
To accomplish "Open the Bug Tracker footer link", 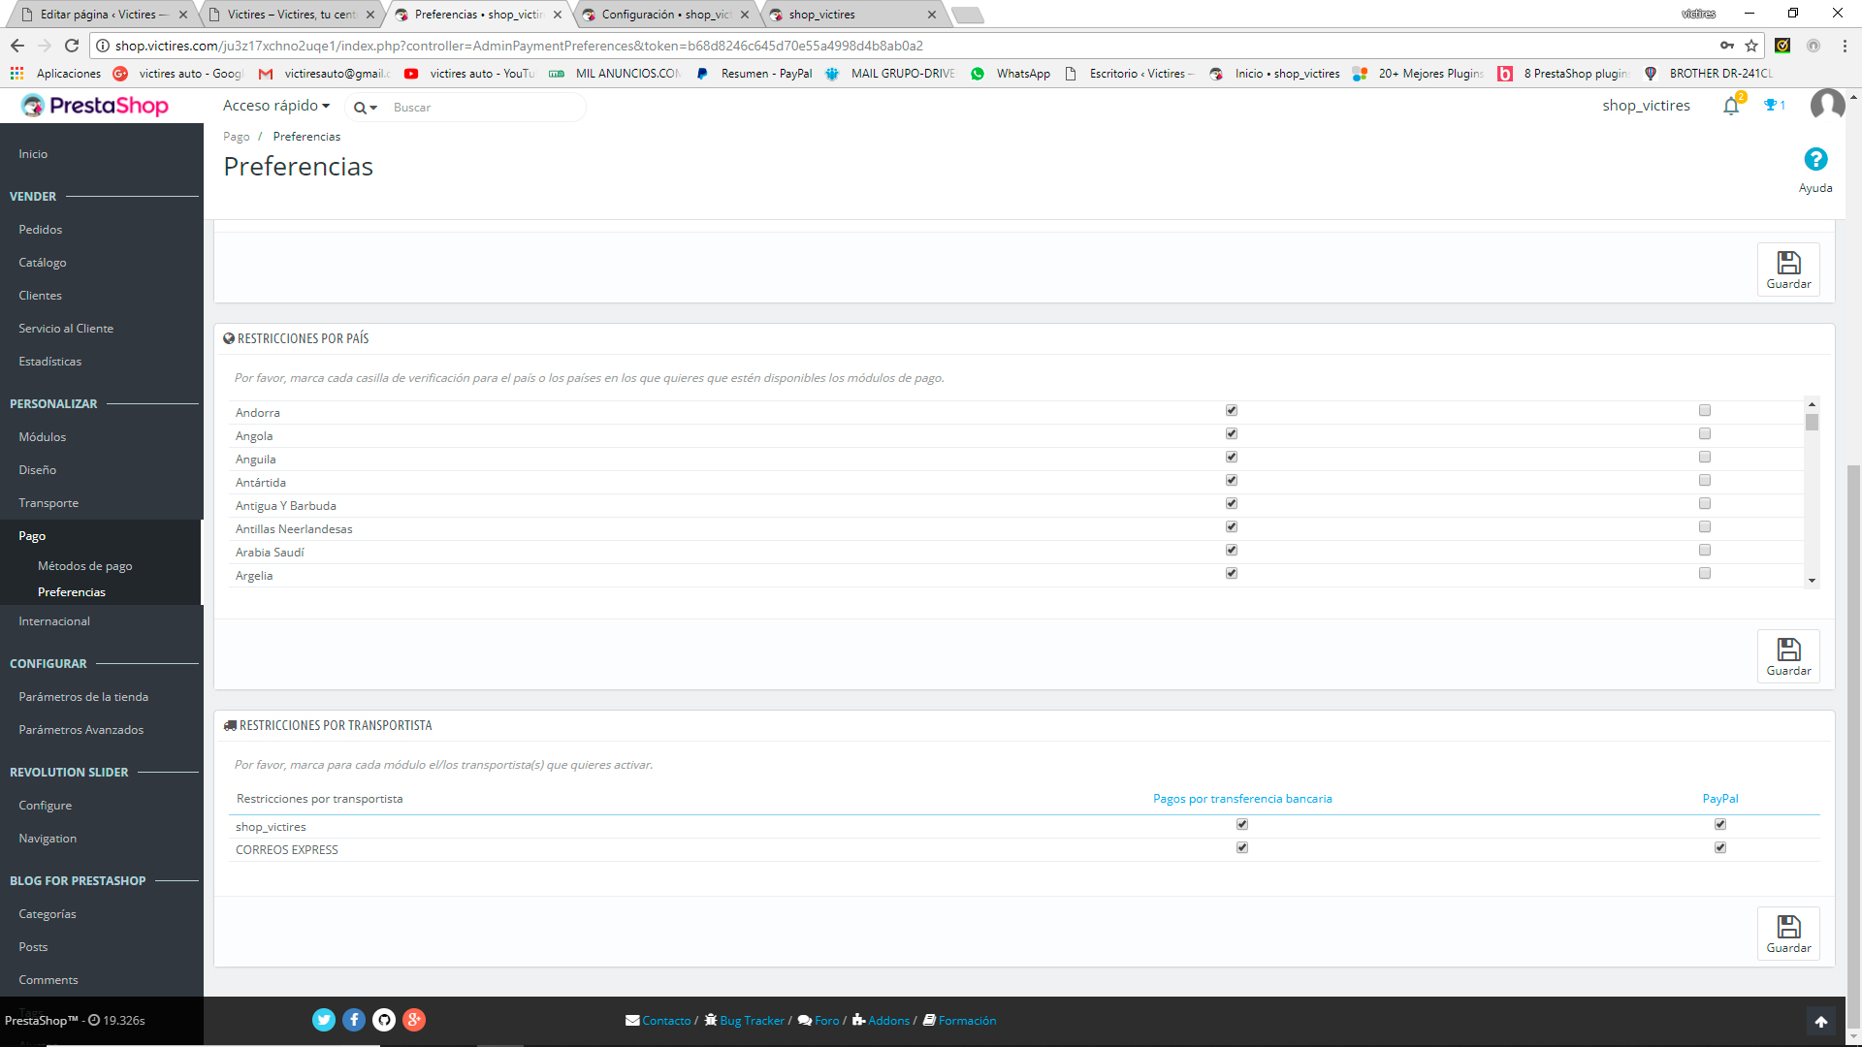I will pyautogui.click(x=752, y=1021).
